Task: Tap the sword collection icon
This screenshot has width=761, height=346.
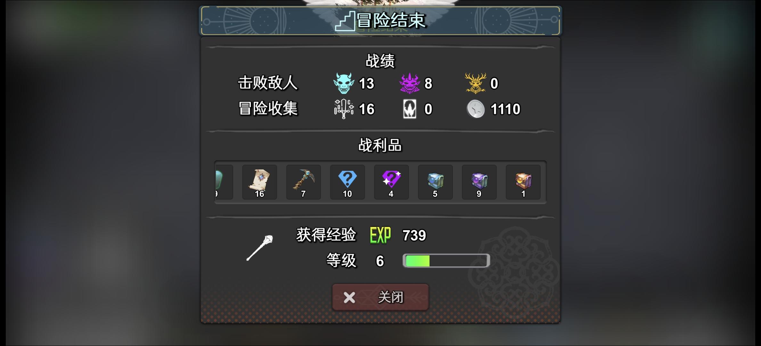Action: (x=344, y=109)
